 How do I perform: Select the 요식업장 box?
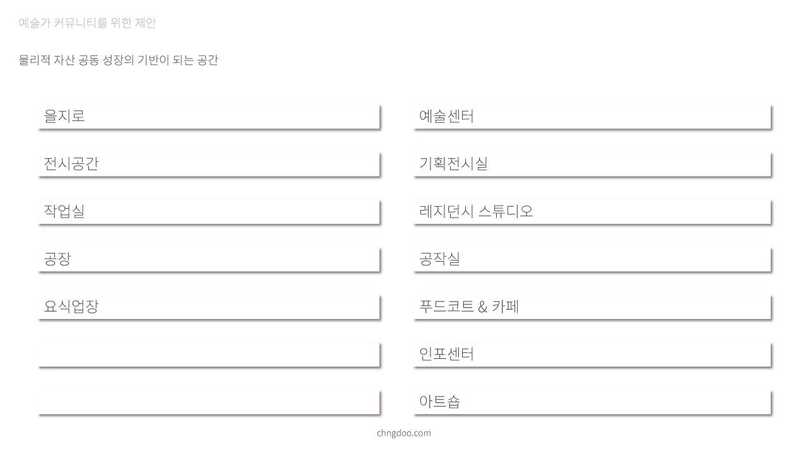coord(209,307)
